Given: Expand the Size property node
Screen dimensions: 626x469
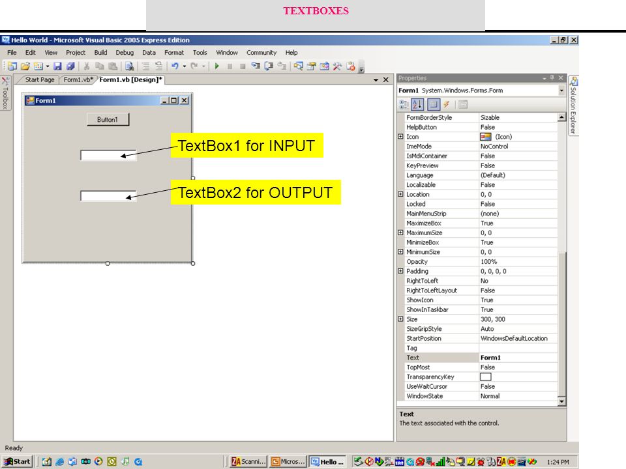Looking at the screenshot, I should tap(400, 319).
